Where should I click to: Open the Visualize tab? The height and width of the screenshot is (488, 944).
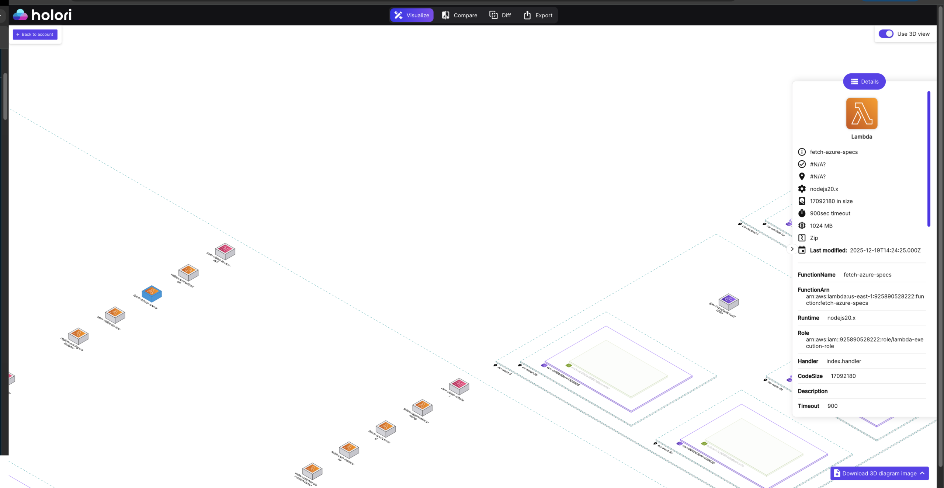(x=412, y=15)
